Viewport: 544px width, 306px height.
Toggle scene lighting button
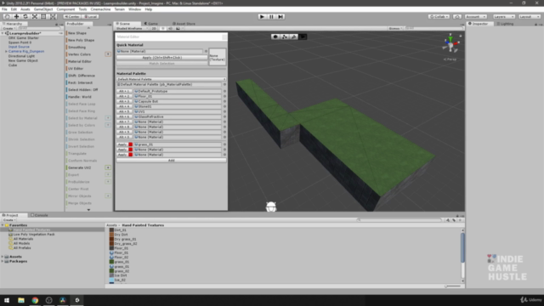click(162, 28)
